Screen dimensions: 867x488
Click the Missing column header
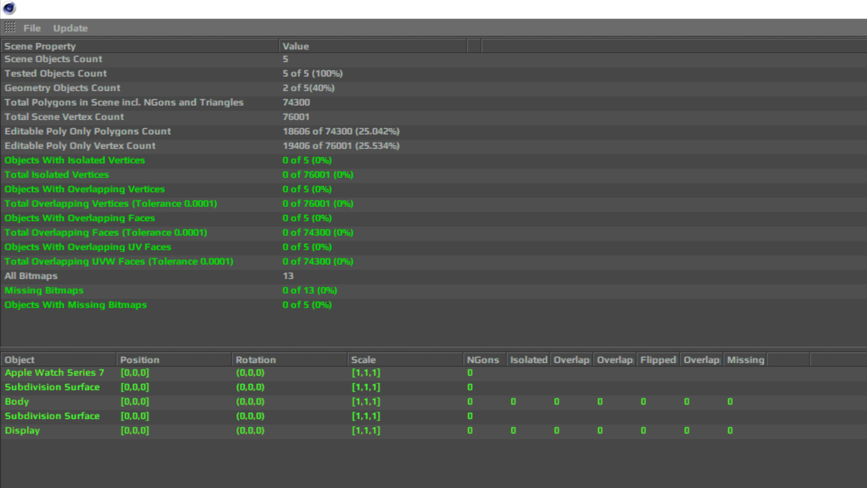tap(745, 360)
